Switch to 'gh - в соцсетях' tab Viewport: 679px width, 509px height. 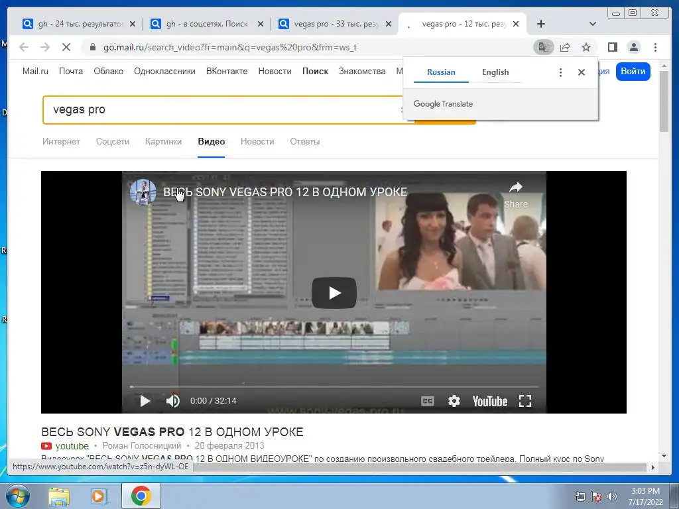point(206,25)
